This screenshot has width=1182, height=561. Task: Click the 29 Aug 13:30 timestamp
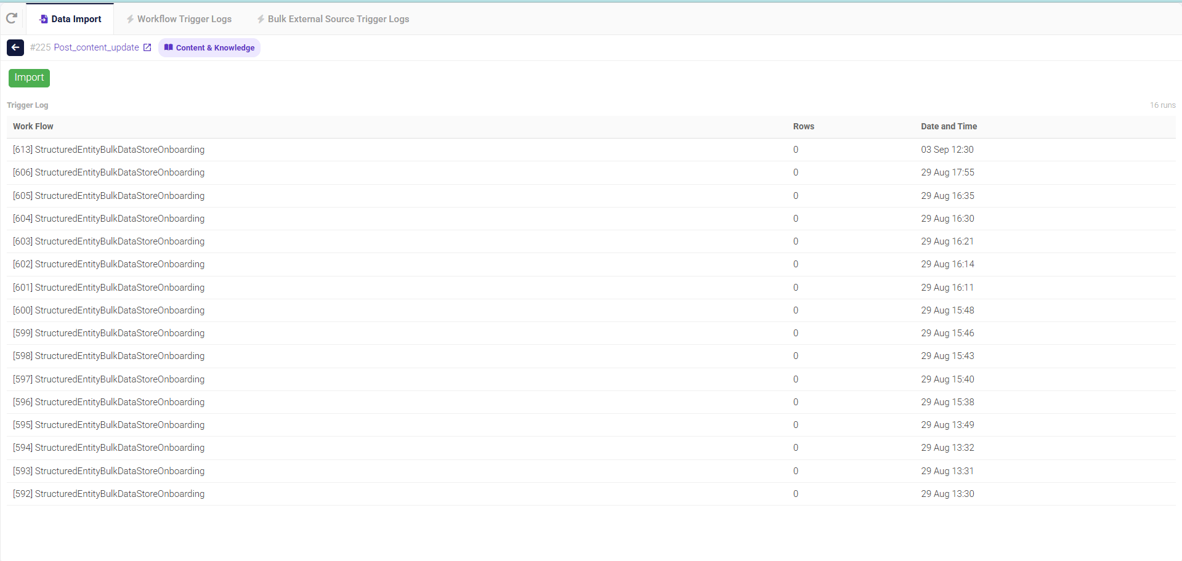[x=947, y=494]
